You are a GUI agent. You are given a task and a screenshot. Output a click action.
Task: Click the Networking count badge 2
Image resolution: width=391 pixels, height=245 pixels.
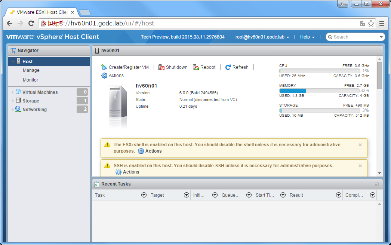pyautogui.click(x=82, y=109)
